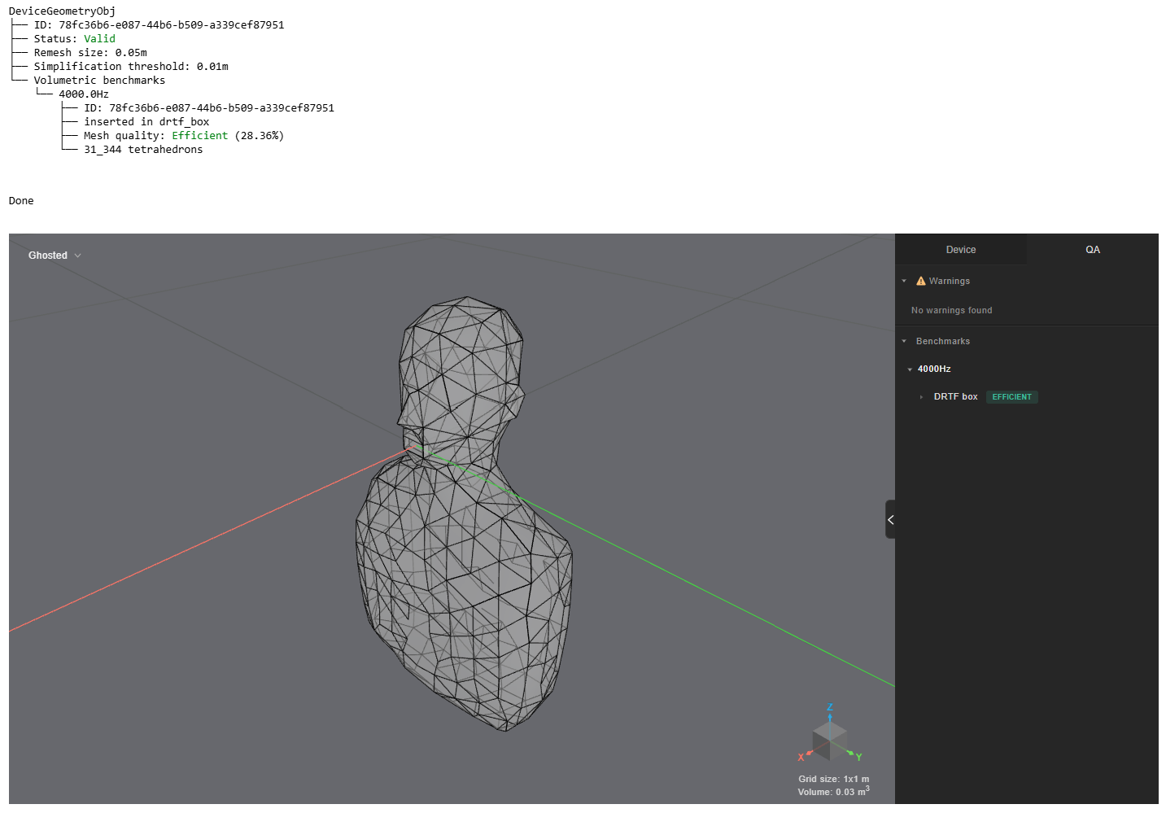Click the 'DRTF box' label

(x=955, y=397)
